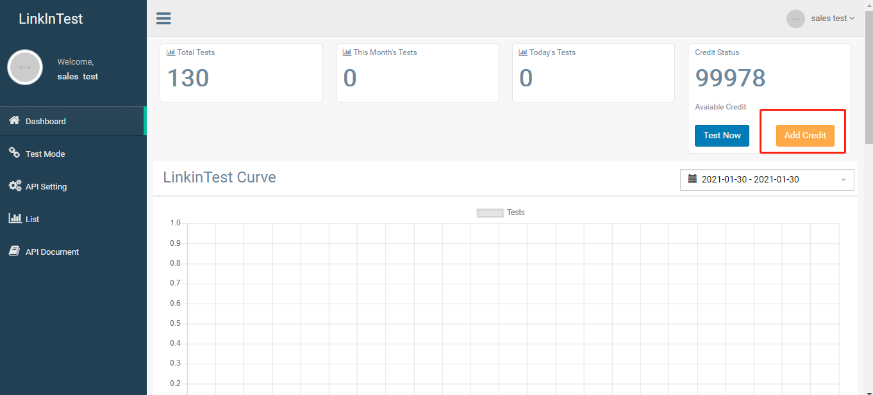Click the top-right user avatar
This screenshot has width=873, height=395.
tap(795, 19)
